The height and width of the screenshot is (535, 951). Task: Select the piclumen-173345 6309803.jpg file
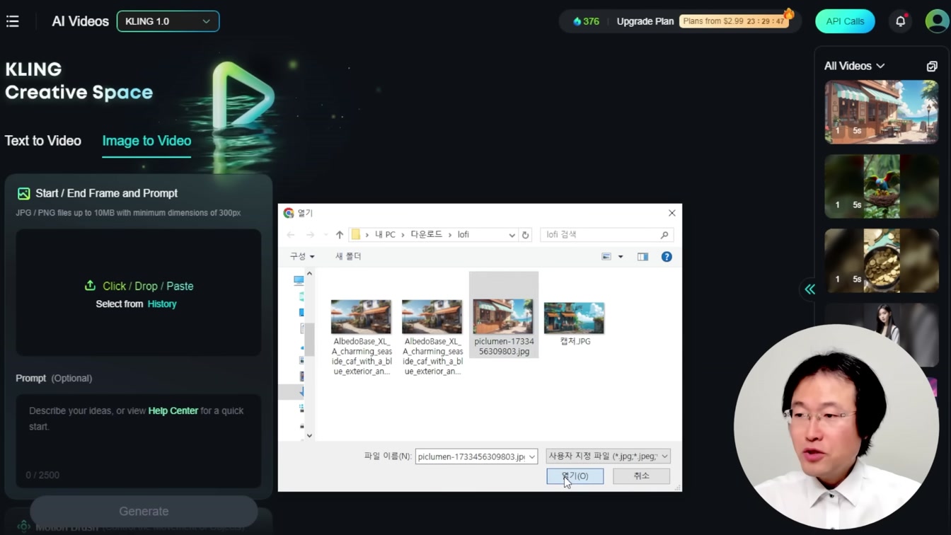point(504,315)
